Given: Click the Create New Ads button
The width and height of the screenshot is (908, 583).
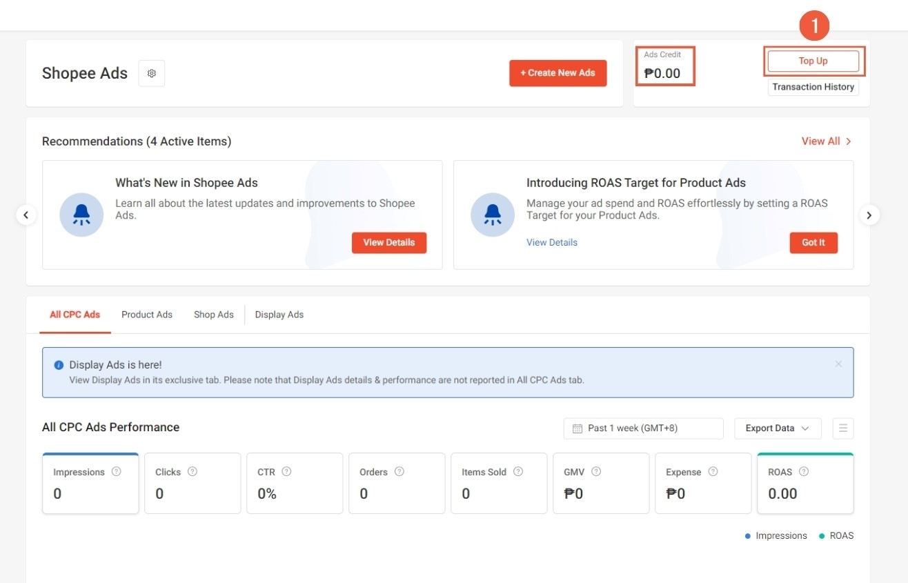Looking at the screenshot, I should [558, 73].
